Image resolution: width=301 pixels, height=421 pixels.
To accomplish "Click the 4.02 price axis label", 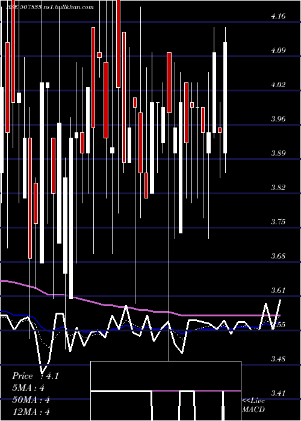I will pos(278,85).
